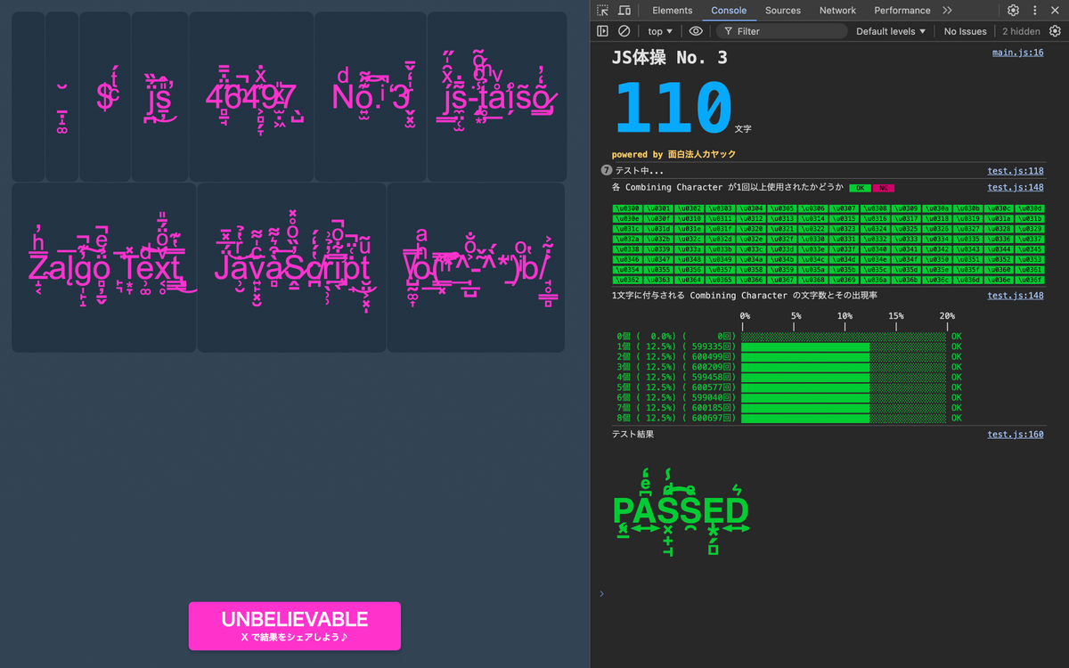The width and height of the screenshot is (1069, 668).
Task: Click the 8個 row showing 600697回
Action: point(789,418)
